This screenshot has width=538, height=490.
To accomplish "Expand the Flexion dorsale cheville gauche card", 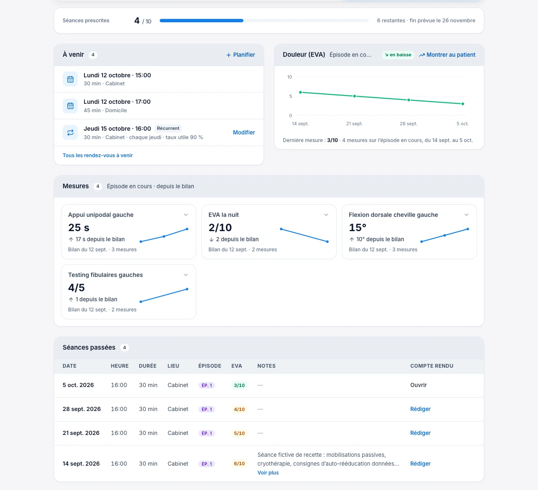I will point(467,215).
